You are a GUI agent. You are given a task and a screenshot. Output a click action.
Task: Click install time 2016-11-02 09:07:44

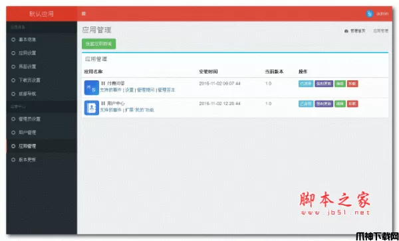220,84
